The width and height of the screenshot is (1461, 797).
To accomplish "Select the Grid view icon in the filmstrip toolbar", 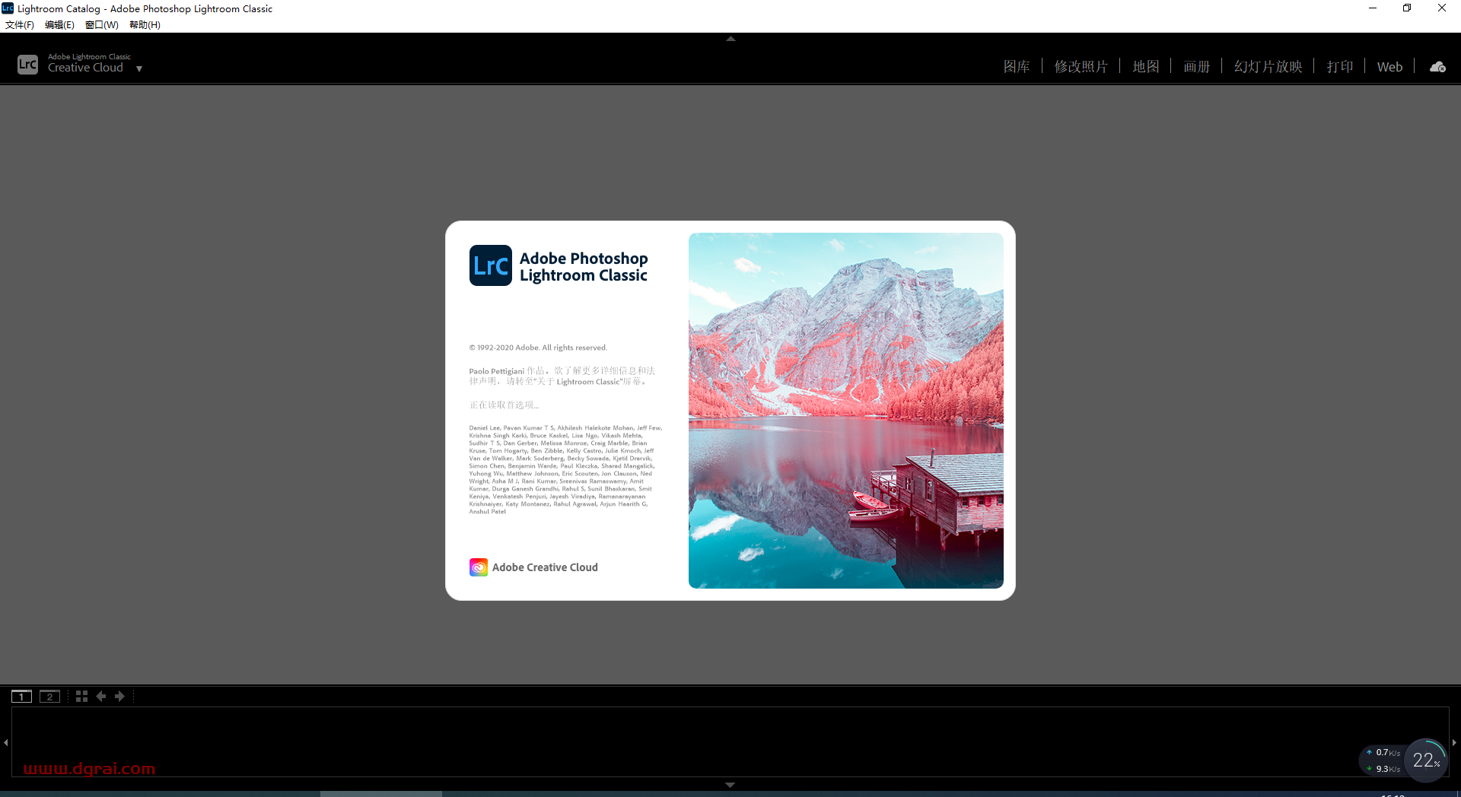I will pos(81,696).
